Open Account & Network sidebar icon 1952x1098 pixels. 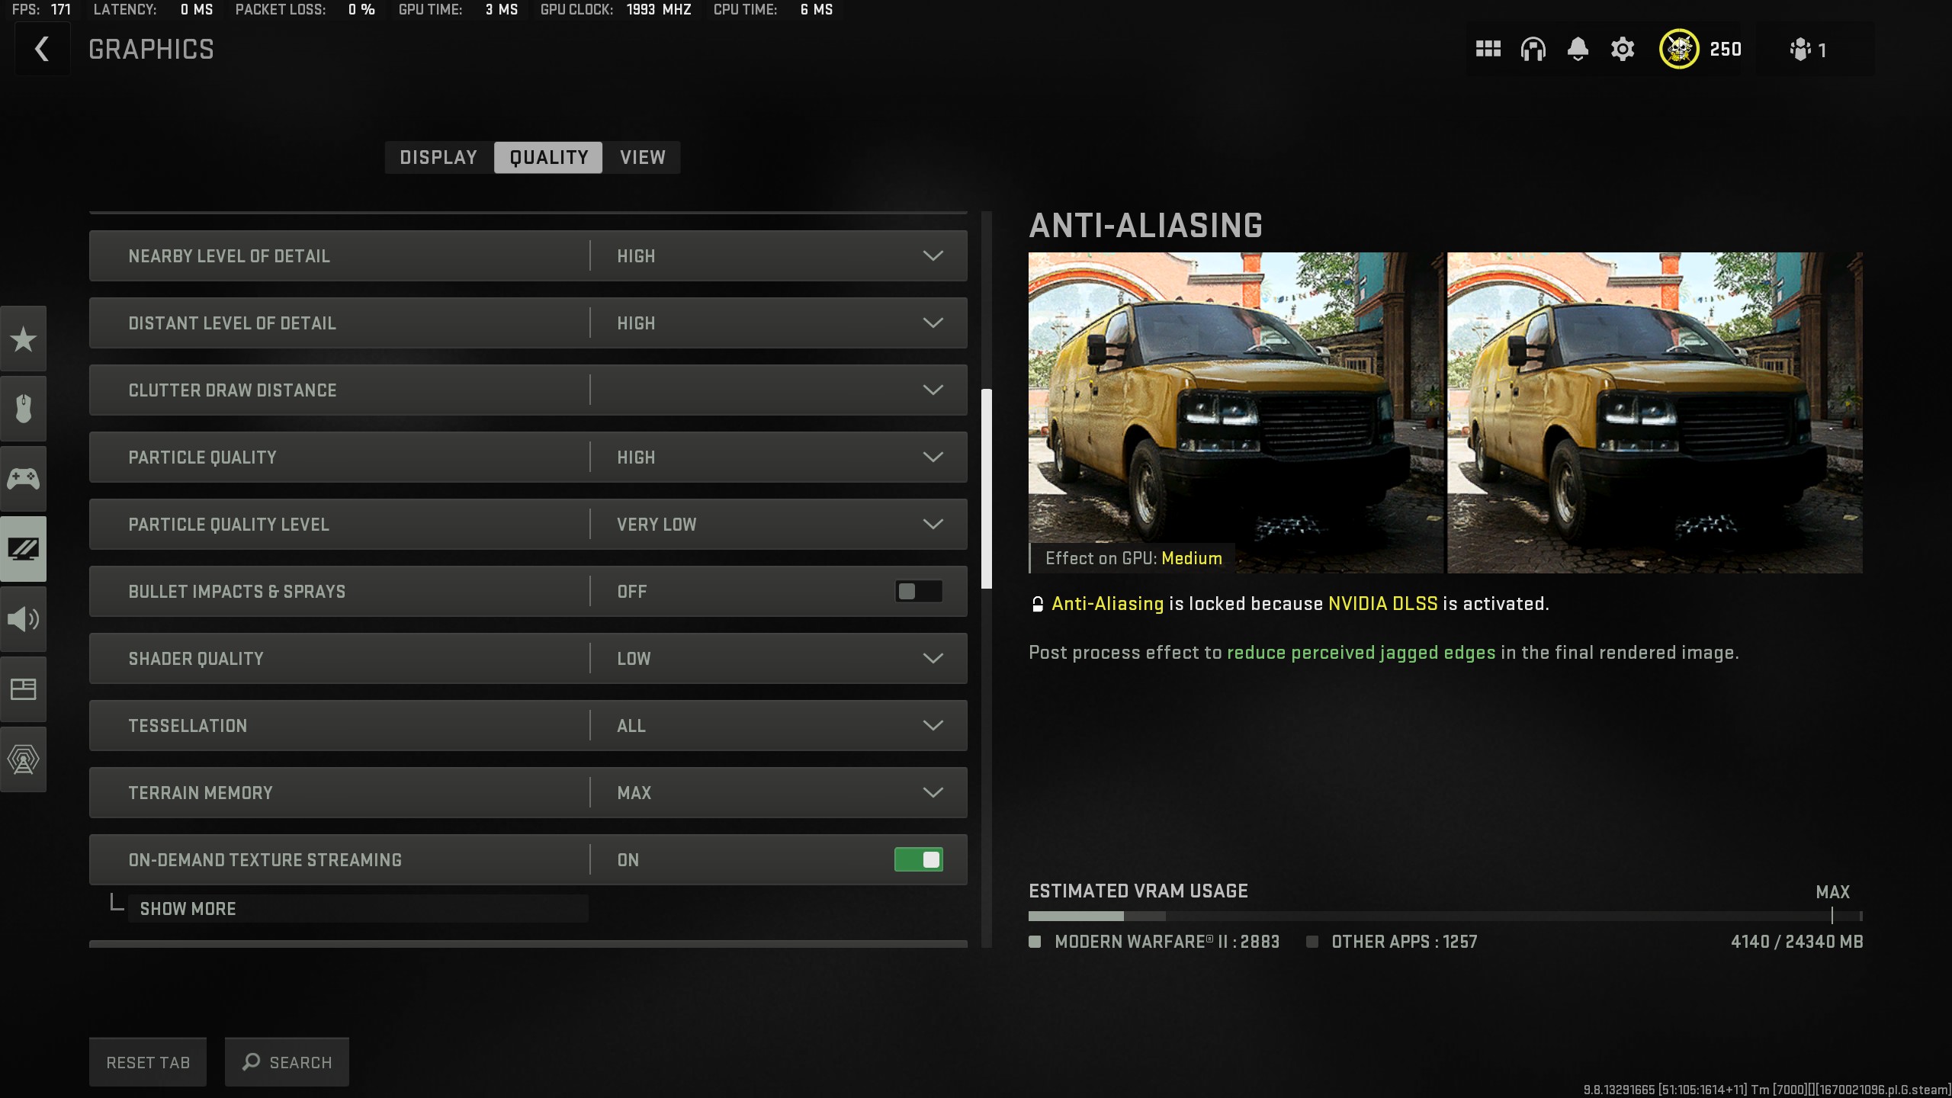24,759
